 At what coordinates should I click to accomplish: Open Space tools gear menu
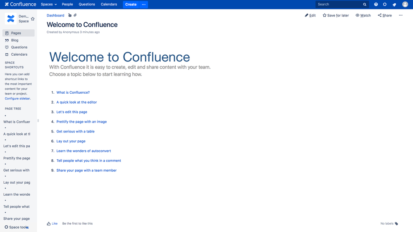tap(15, 227)
